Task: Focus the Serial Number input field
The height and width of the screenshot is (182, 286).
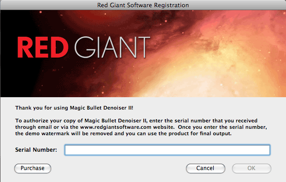Action: [167, 150]
